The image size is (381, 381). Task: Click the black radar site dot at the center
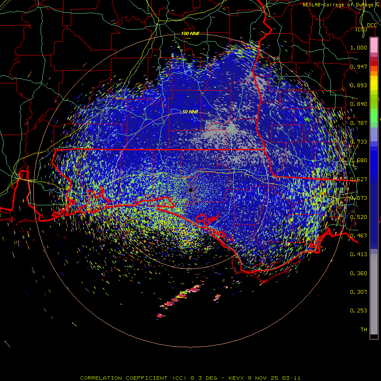190,190
